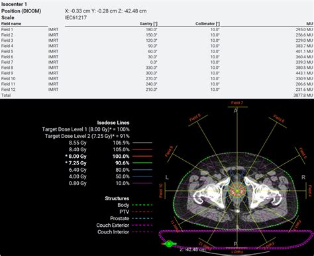
Task: Click the 383.7 MU value
Action: click(x=304, y=46)
